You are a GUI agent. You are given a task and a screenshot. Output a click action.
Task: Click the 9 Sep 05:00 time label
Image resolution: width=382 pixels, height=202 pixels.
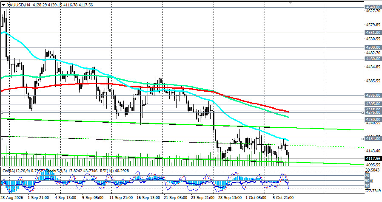93,198
